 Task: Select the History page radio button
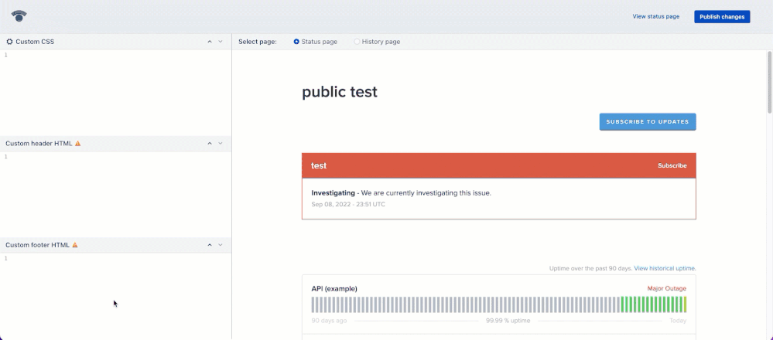coord(357,42)
